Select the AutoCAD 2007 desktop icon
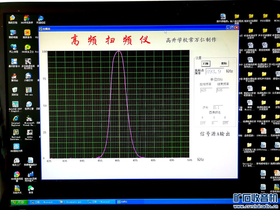The width and height of the screenshot is (280, 210). click(15, 107)
